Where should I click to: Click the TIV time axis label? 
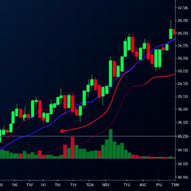pyautogui.click(x=73, y=185)
